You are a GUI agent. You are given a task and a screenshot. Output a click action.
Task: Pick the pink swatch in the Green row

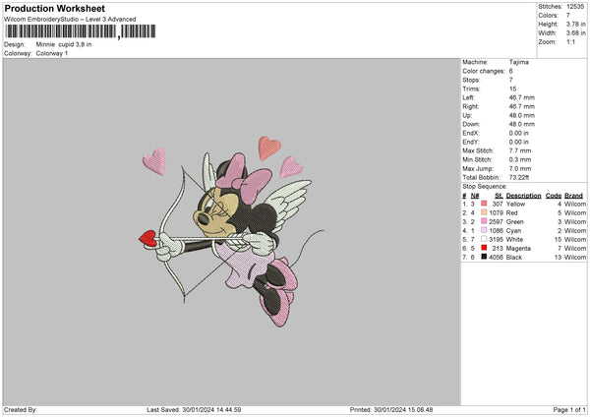484,221
